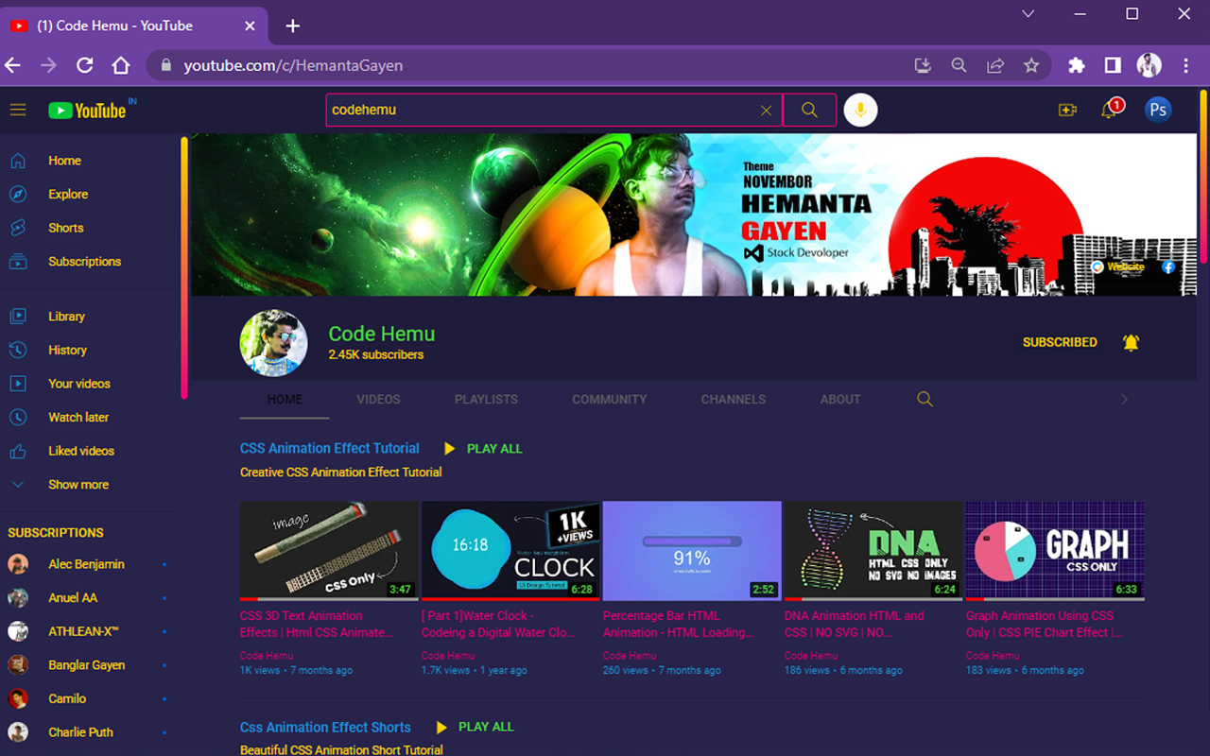Image resolution: width=1210 pixels, height=756 pixels.
Task: Click the search magnifier button
Action: pos(809,111)
